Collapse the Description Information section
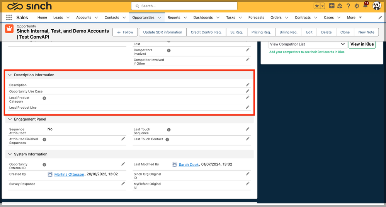 10,75
